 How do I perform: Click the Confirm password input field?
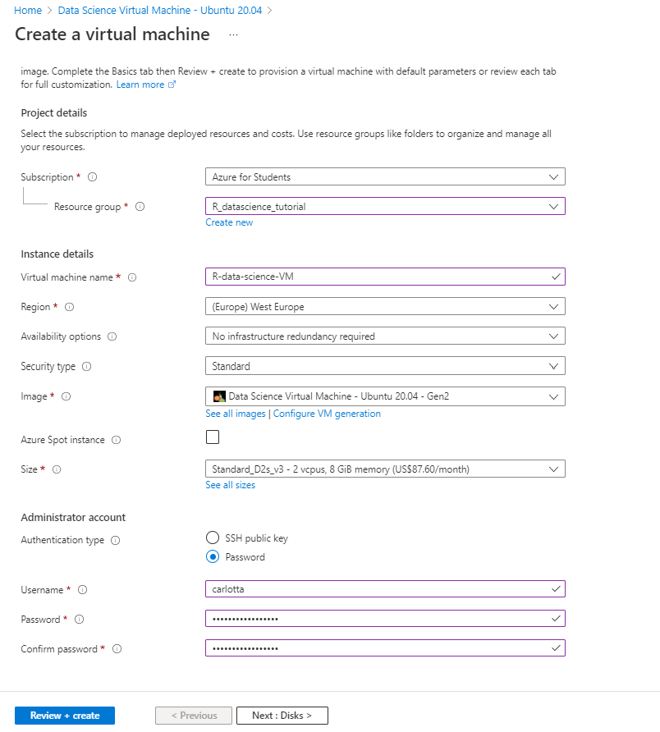coord(385,648)
